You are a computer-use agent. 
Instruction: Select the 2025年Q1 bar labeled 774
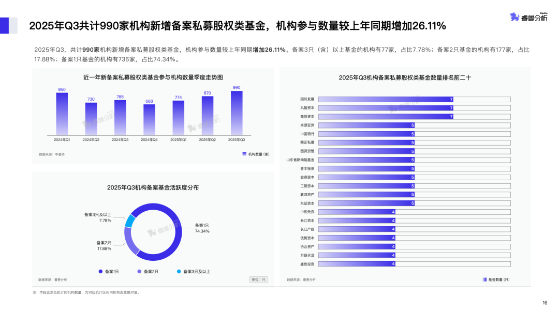[x=178, y=118]
